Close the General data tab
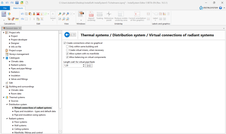 [x=20, y=28]
